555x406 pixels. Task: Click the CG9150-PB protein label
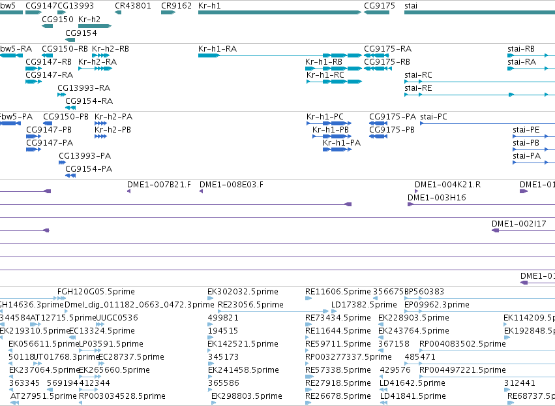pyautogui.click(x=66, y=117)
